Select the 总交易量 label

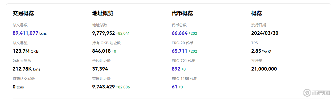[x=20, y=43]
